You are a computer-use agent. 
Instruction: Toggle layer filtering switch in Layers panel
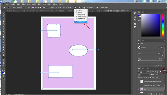(x=160, y=72)
